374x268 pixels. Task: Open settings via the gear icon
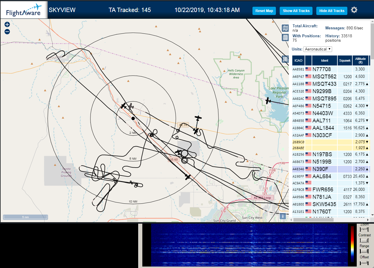point(354,10)
